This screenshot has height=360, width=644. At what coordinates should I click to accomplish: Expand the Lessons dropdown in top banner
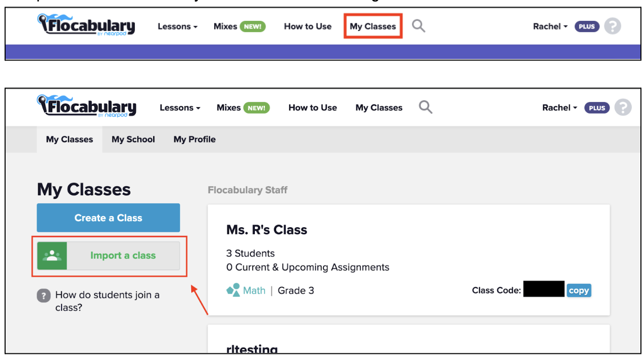coord(178,26)
